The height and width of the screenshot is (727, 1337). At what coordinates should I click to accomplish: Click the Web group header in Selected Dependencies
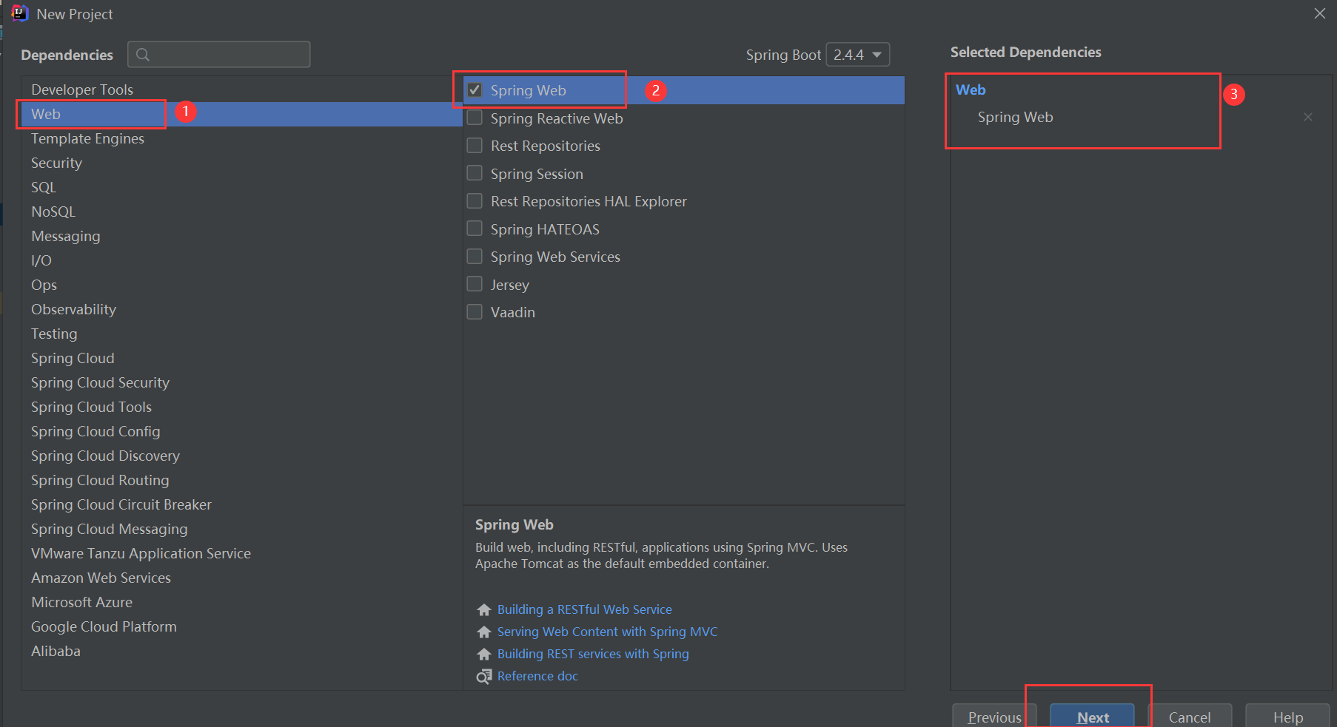click(971, 89)
